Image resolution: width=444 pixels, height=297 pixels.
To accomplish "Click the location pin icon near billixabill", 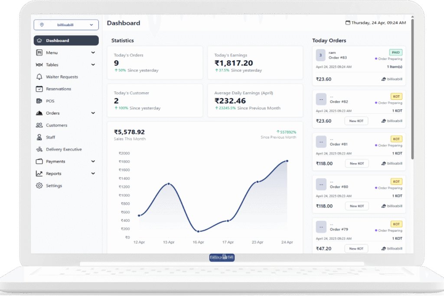I will (41, 25).
